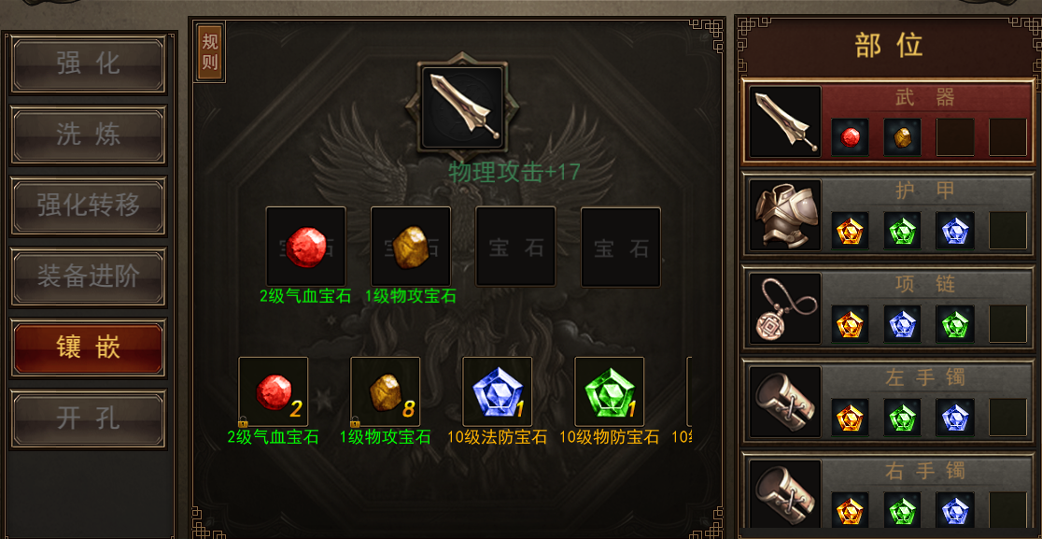Choose the third empty 宝石 socket
1042x539 pixels.
(x=515, y=247)
